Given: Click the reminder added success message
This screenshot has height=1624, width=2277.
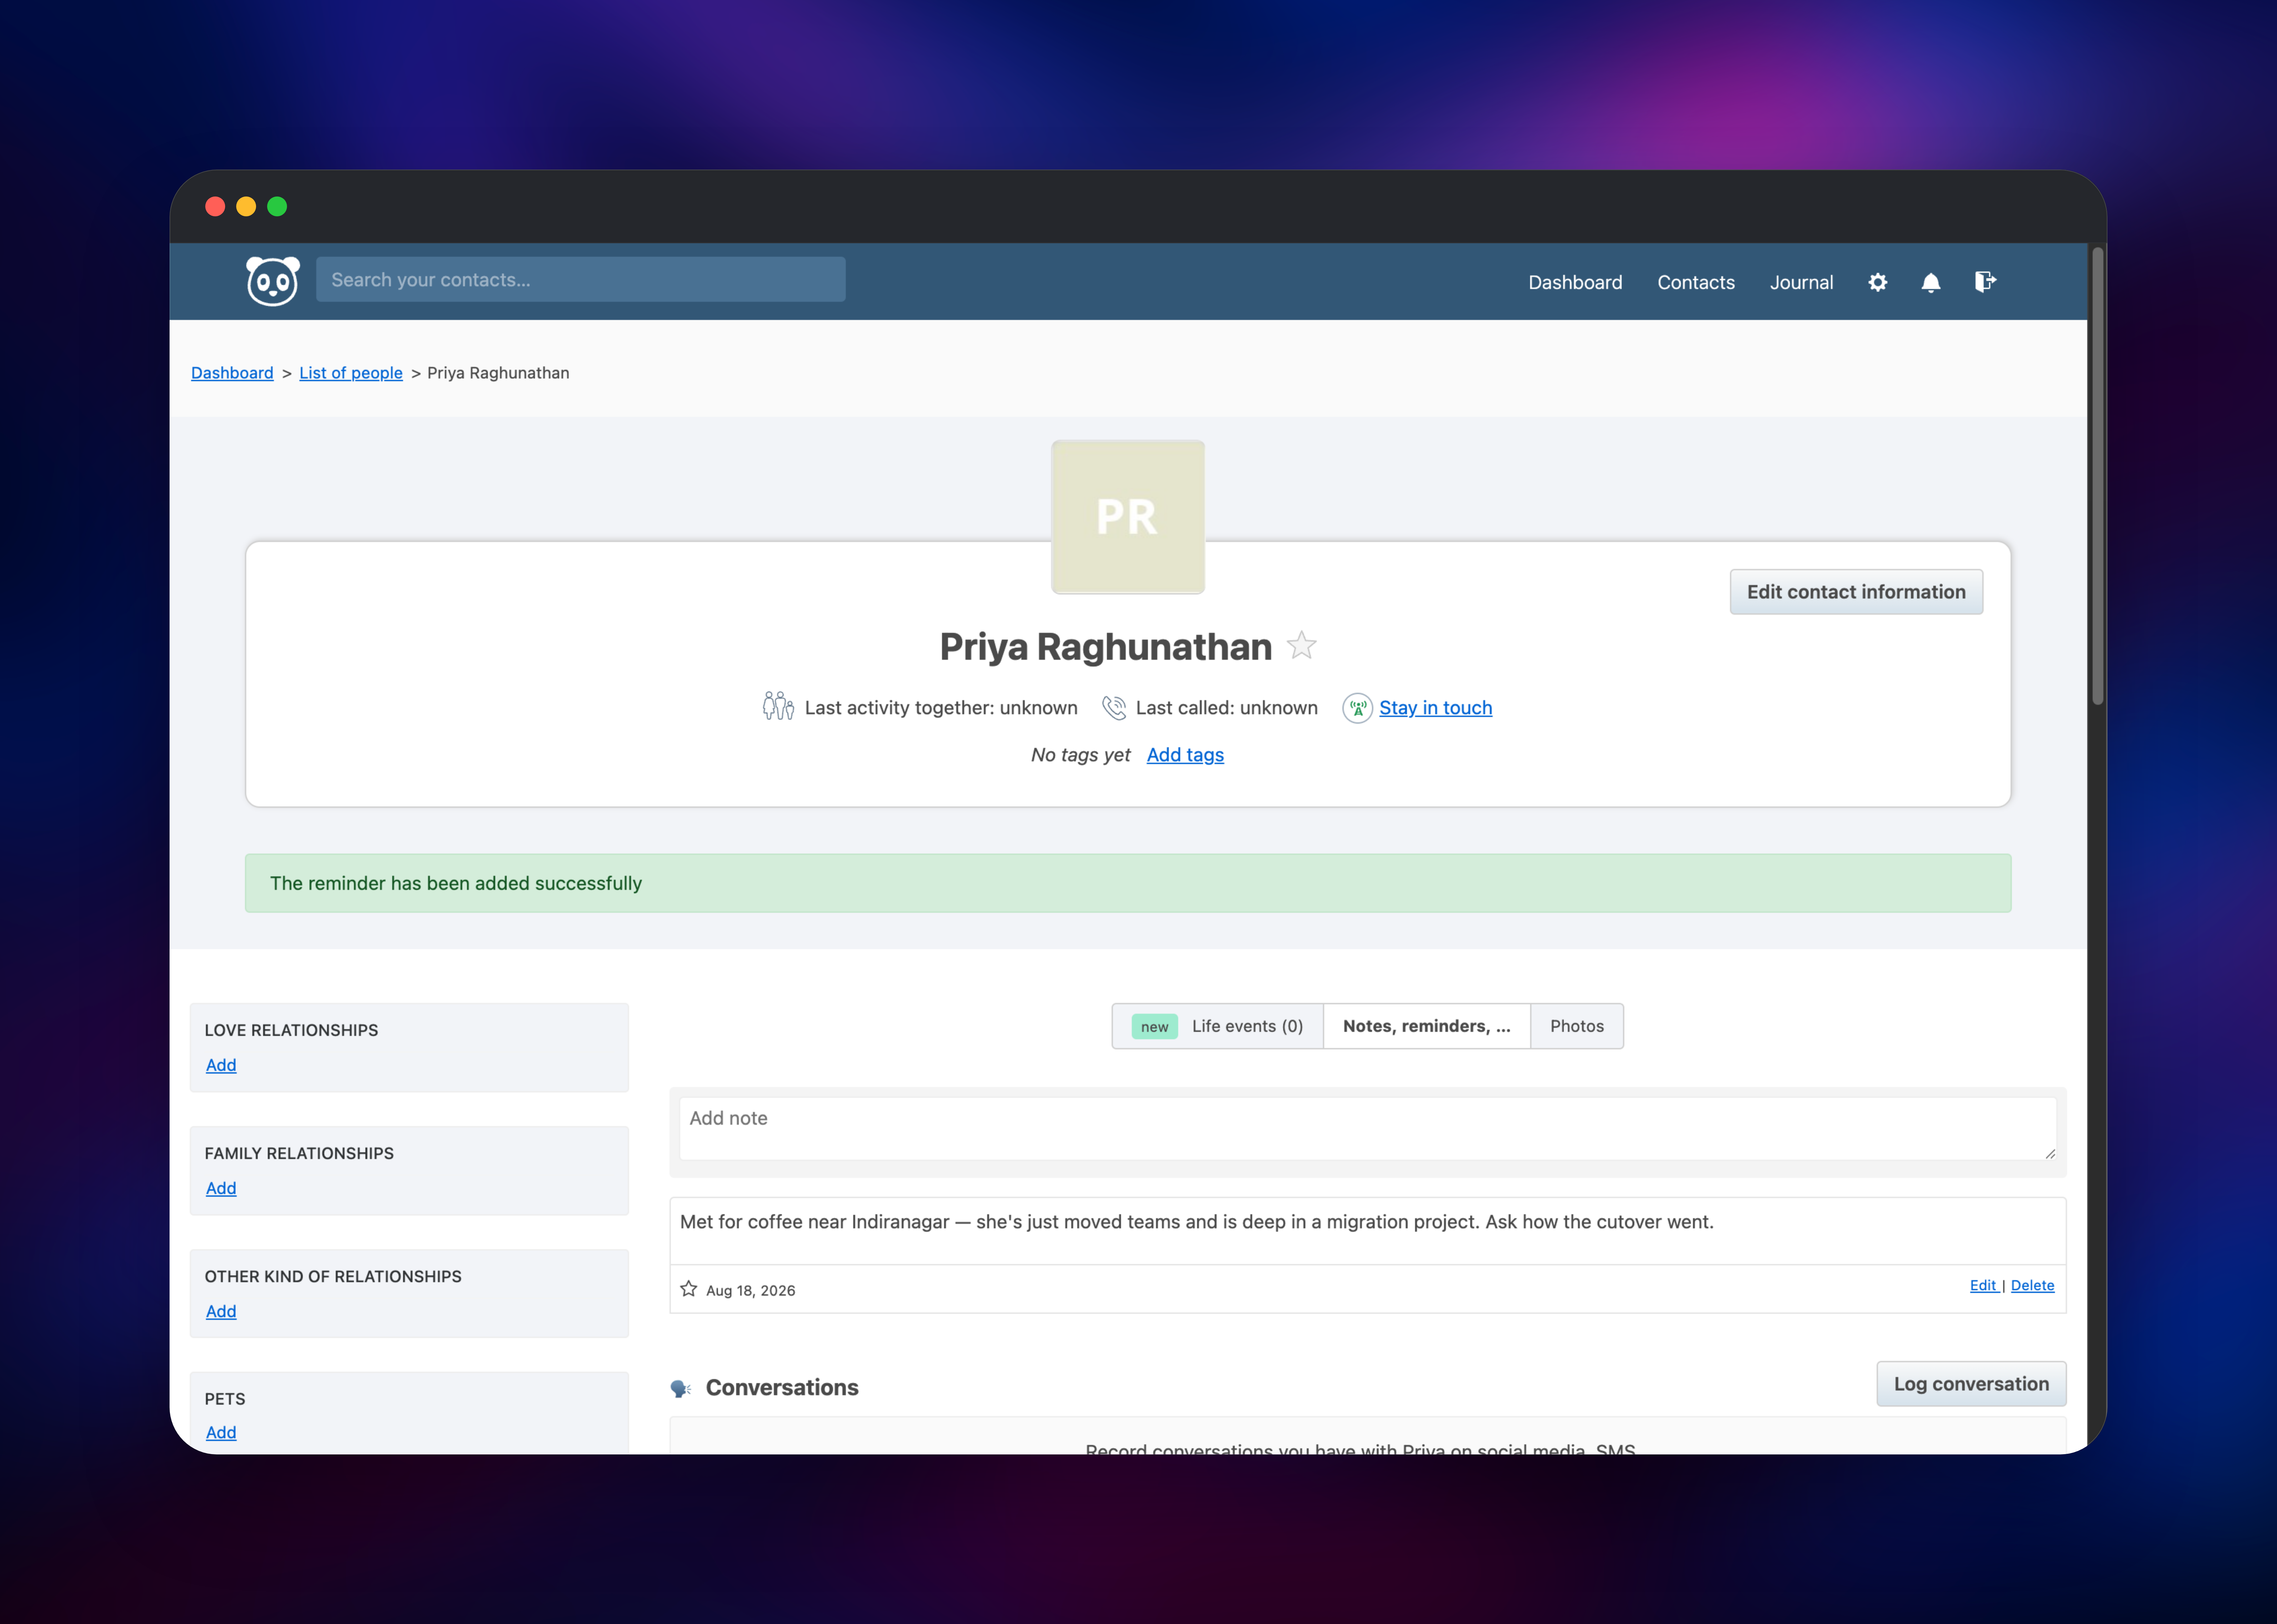Looking at the screenshot, I should 1128,883.
